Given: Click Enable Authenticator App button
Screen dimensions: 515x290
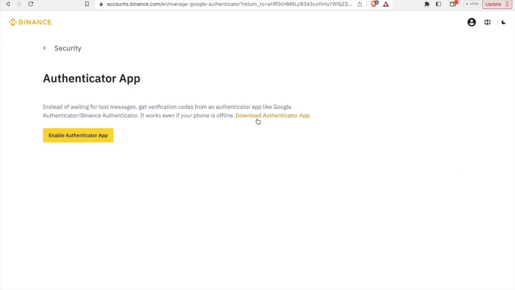Looking at the screenshot, I should (x=78, y=135).
